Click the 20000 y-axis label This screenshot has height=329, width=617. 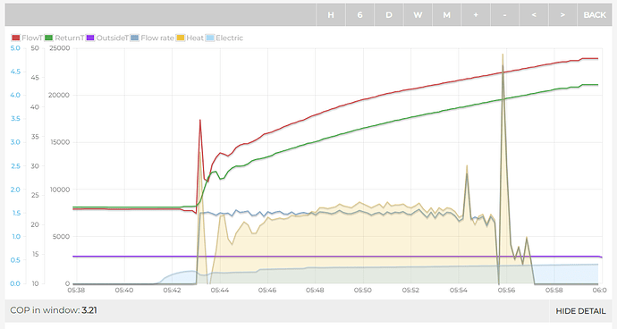click(x=59, y=95)
